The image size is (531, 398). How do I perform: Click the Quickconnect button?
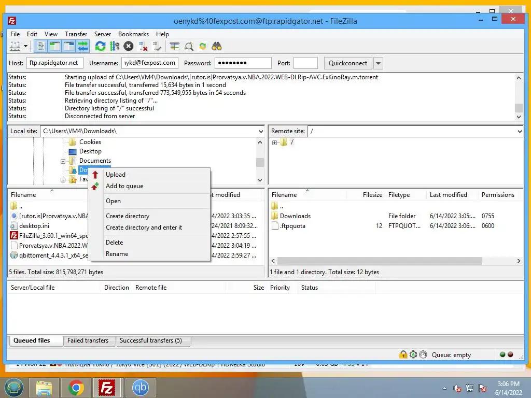click(348, 63)
